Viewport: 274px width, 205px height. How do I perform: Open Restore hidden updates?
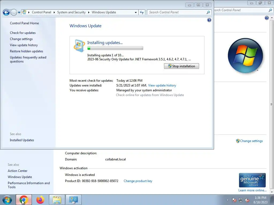click(x=26, y=51)
